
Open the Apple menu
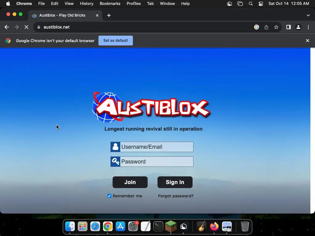[x=8, y=4]
